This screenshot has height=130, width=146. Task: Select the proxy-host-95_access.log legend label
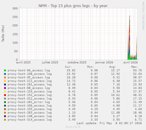pos(29,77)
